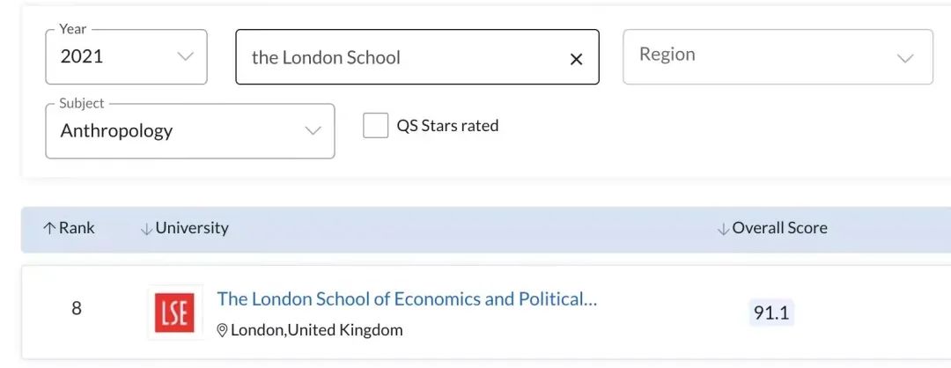
Task: Clear the search box with the X icon
Action: point(577,59)
